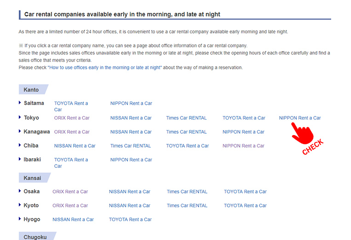Screen dimensions: 351x240
Task: Select NISSAN Rent a Car in the Chiba row
Action: pos(75,146)
